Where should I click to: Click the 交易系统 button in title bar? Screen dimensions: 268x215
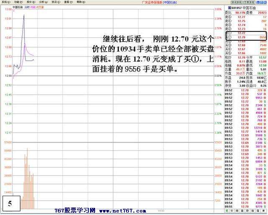[x=249, y=3]
